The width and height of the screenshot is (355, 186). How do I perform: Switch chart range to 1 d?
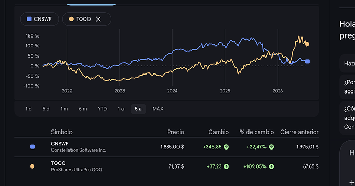pyautogui.click(x=28, y=109)
